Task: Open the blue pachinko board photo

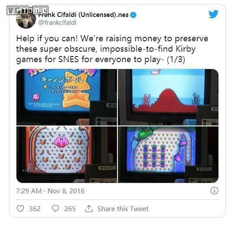Action: [168, 155]
